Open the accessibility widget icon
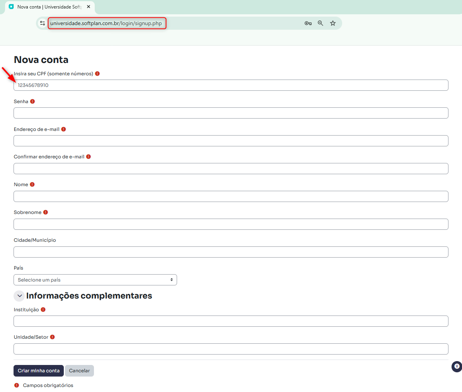The image size is (462, 392). click(x=457, y=367)
